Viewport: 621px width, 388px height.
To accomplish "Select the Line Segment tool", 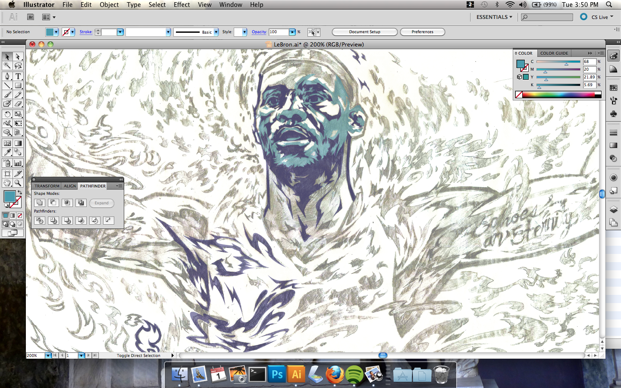I will (x=7, y=85).
